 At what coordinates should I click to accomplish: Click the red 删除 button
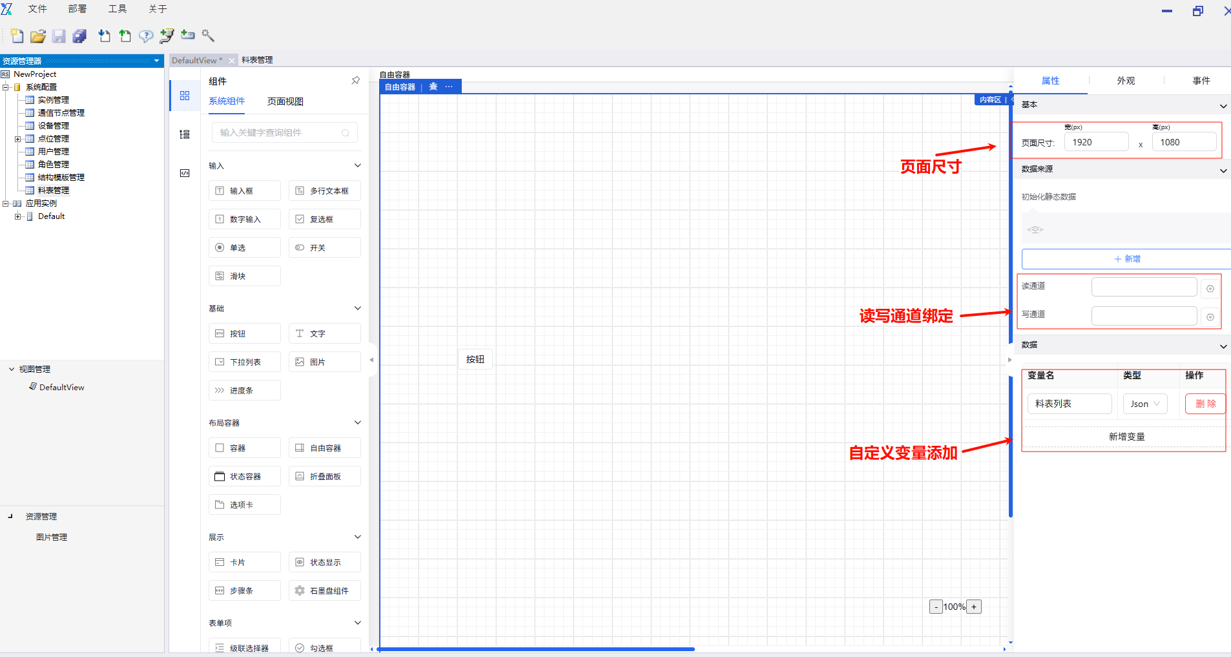point(1205,404)
